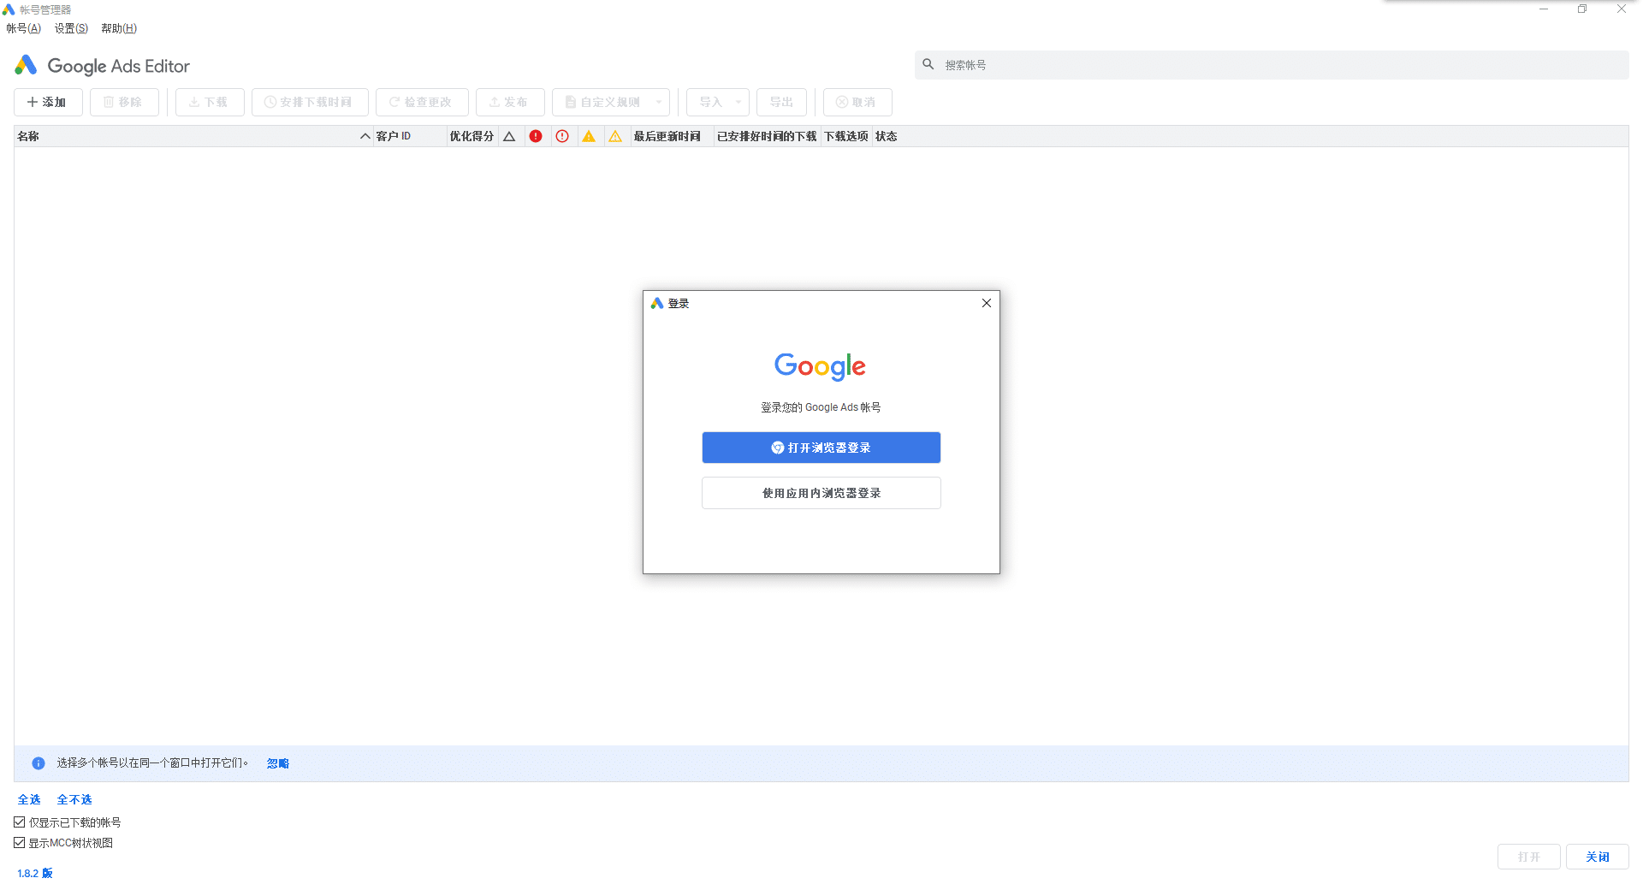Click the solid red error column icon
1643x890 pixels.
tap(536, 136)
